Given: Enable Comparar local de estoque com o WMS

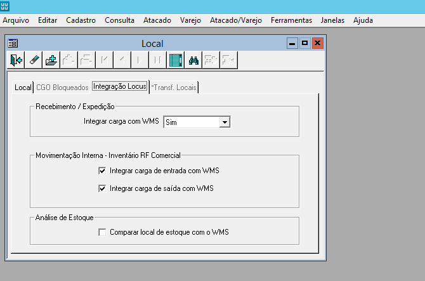Looking at the screenshot, I should 102,232.
